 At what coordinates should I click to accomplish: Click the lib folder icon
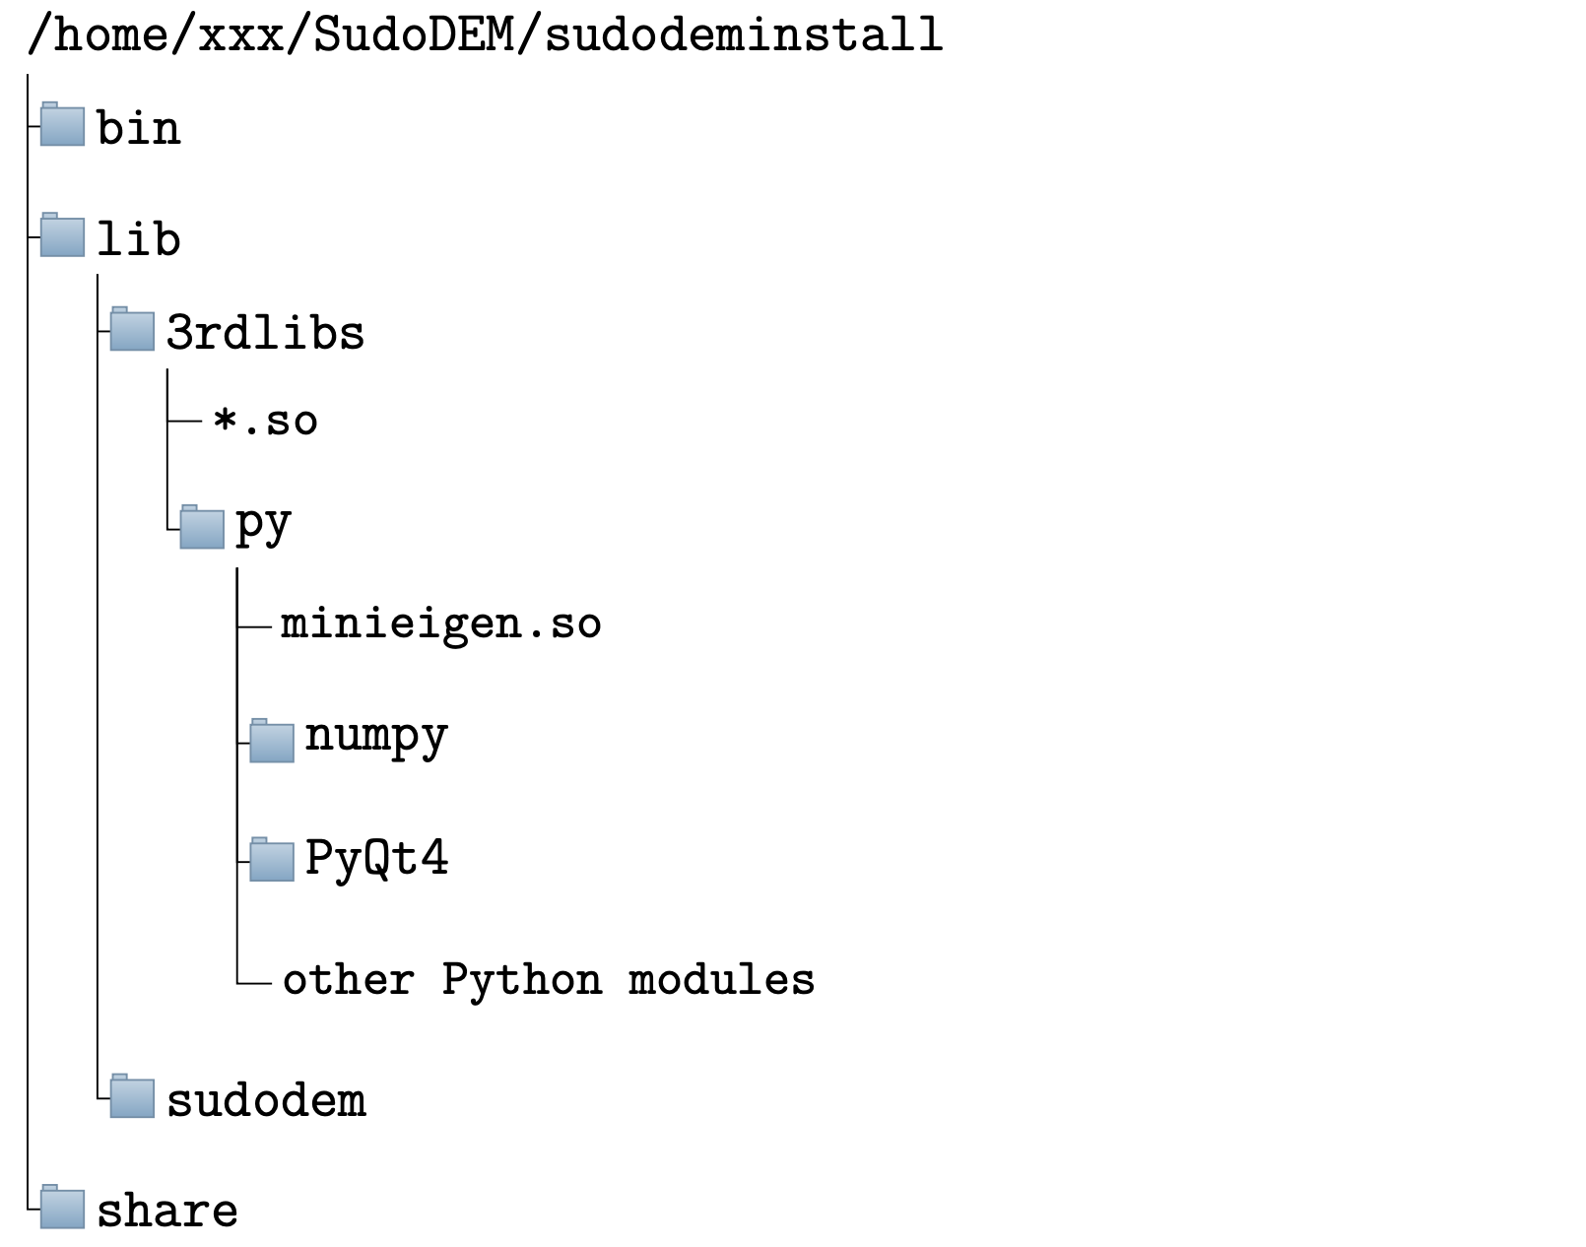pos(62,235)
